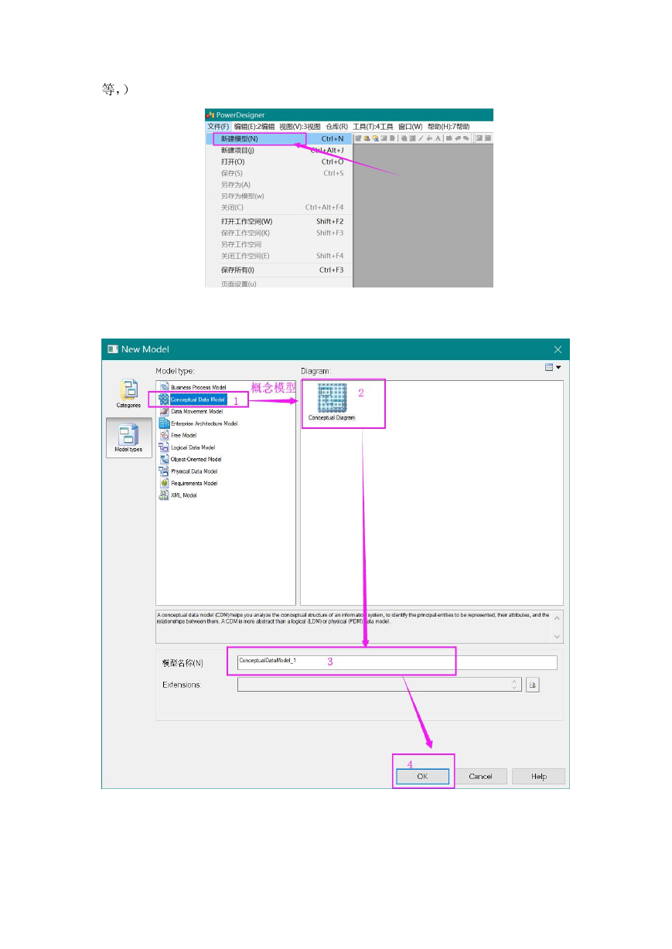Select Data Movement Model type
Viewport: 672px width, 949px height.
point(191,411)
